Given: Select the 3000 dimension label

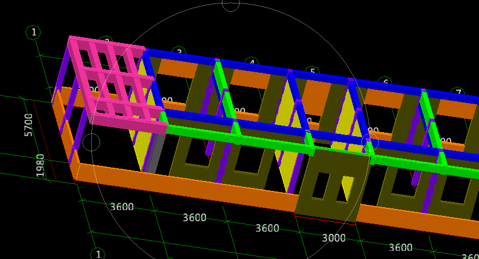Looking at the screenshot, I should (x=333, y=238).
